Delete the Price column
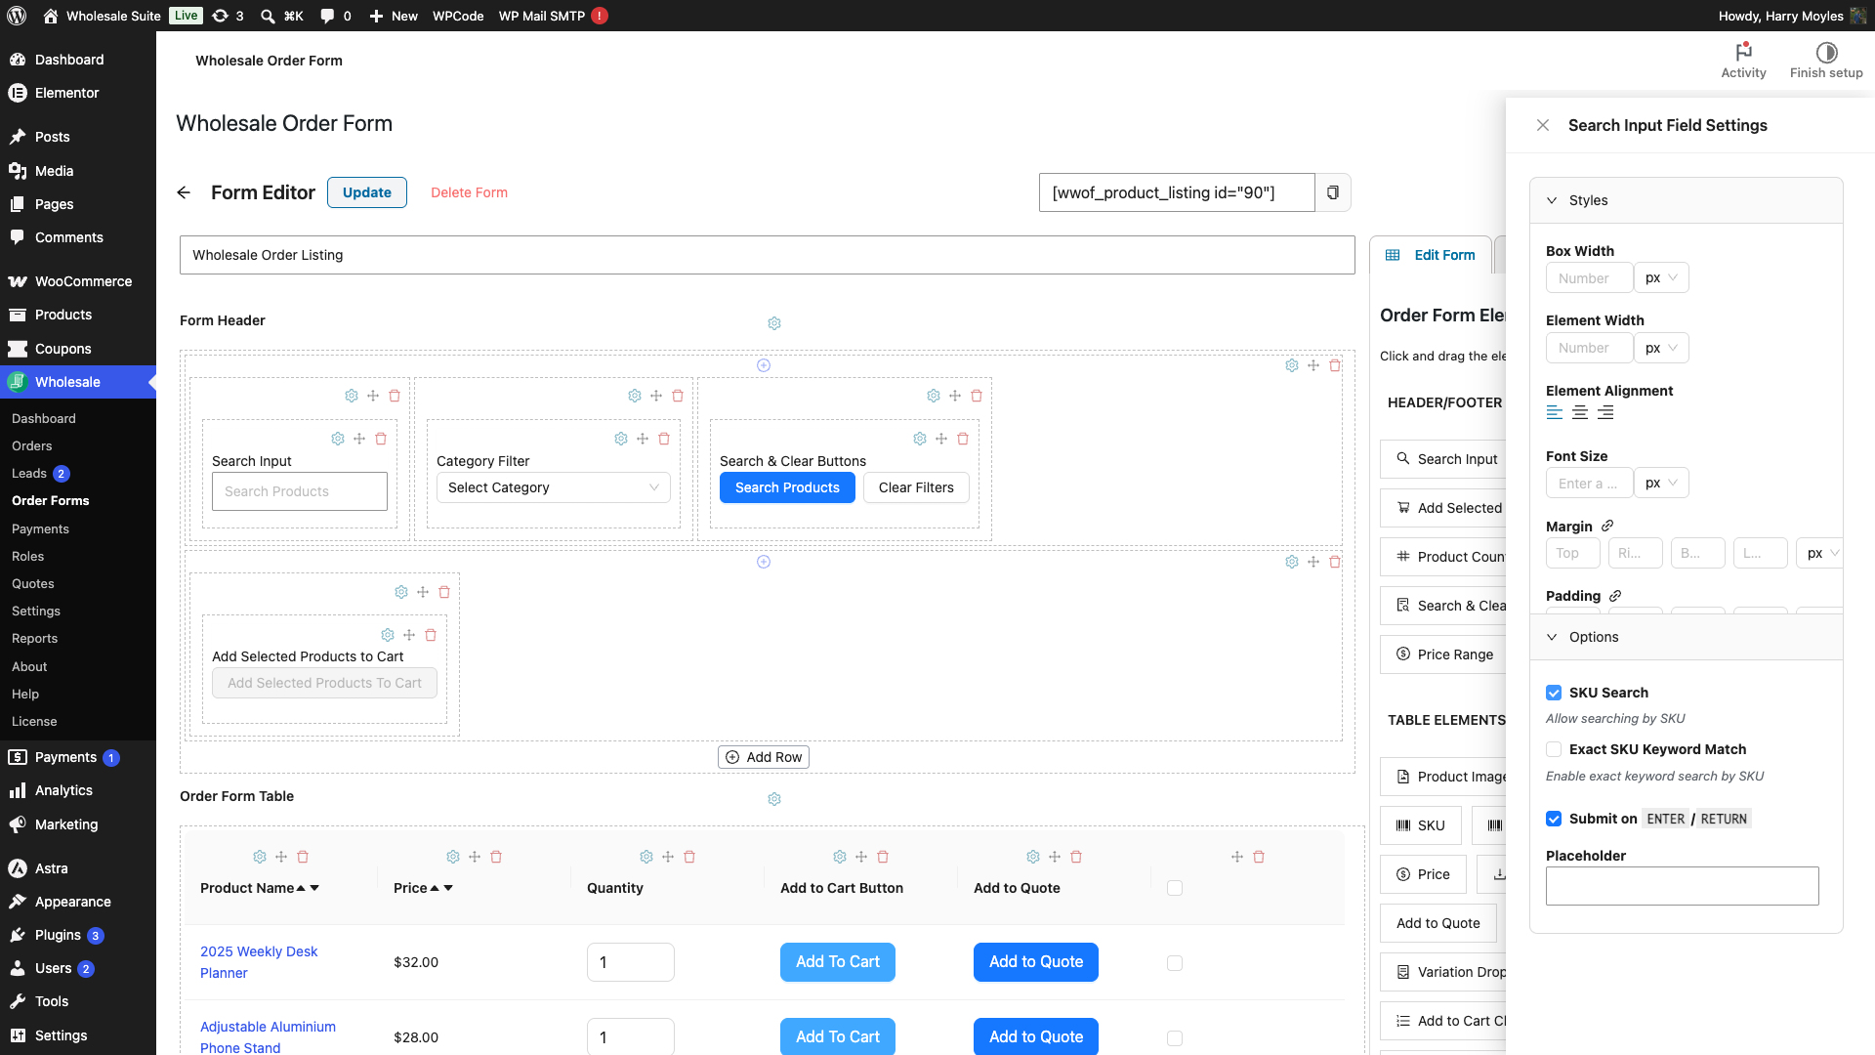This screenshot has height=1055, width=1875. [496, 857]
